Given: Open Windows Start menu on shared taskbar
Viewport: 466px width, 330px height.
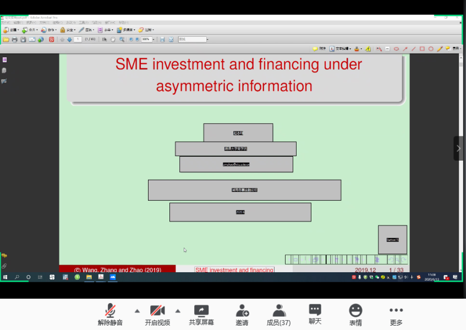Looking at the screenshot, I should pyautogui.click(x=5, y=277).
